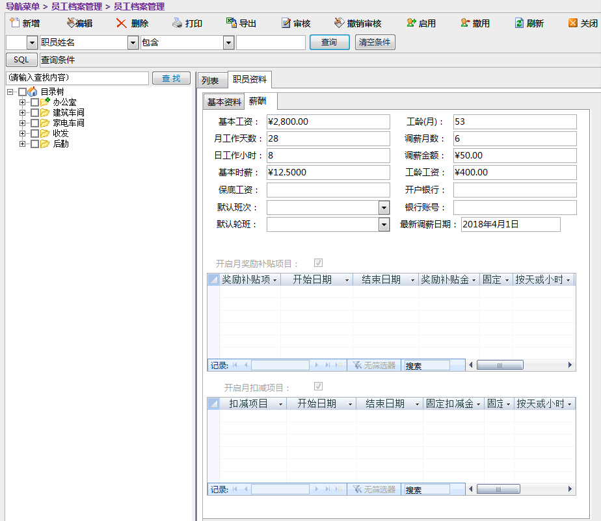Open 奖励补贴项 column filter dropdown
The height and width of the screenshot is (521, 601).
coord(275,280)
